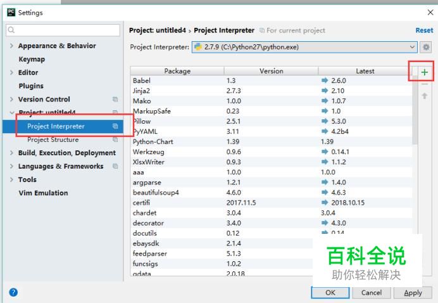The image size is (438, 303).
Task: Click the Project: untitled4 breadcrumb
Action: coord(157,30)
